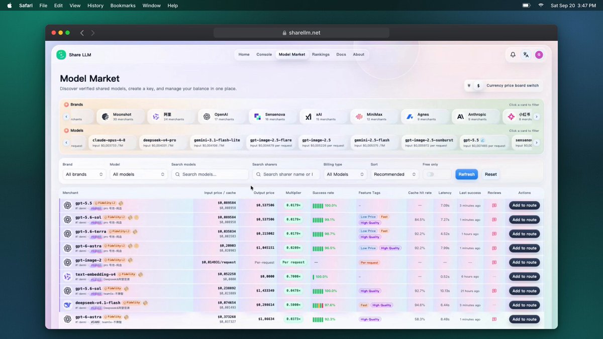Select the deepseek-v4-pro model card
Image resolution: width=603 pixels, height=339 pixels.
(x=163, y=142)
